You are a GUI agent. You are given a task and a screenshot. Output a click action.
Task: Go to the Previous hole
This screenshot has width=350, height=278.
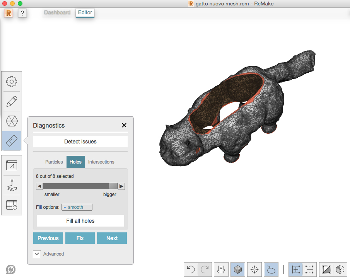tap(48, 238)
